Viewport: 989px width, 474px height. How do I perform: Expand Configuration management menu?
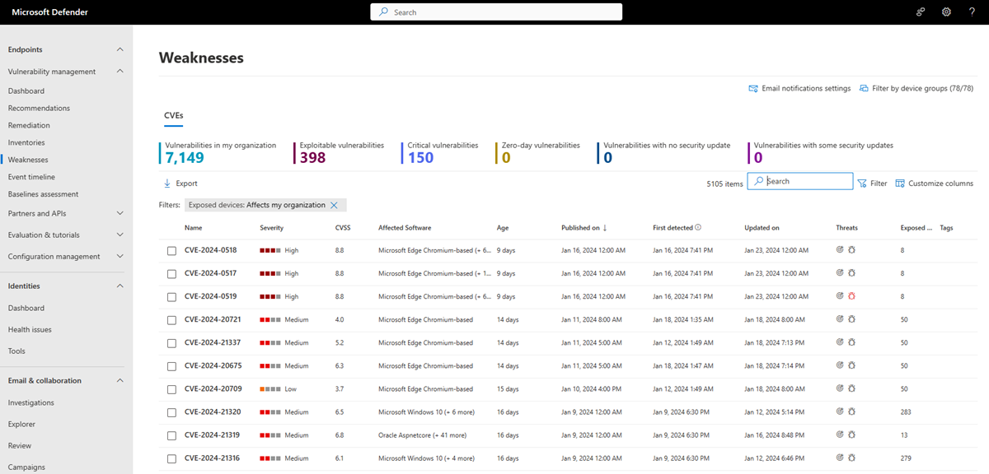tap(120, 256)
